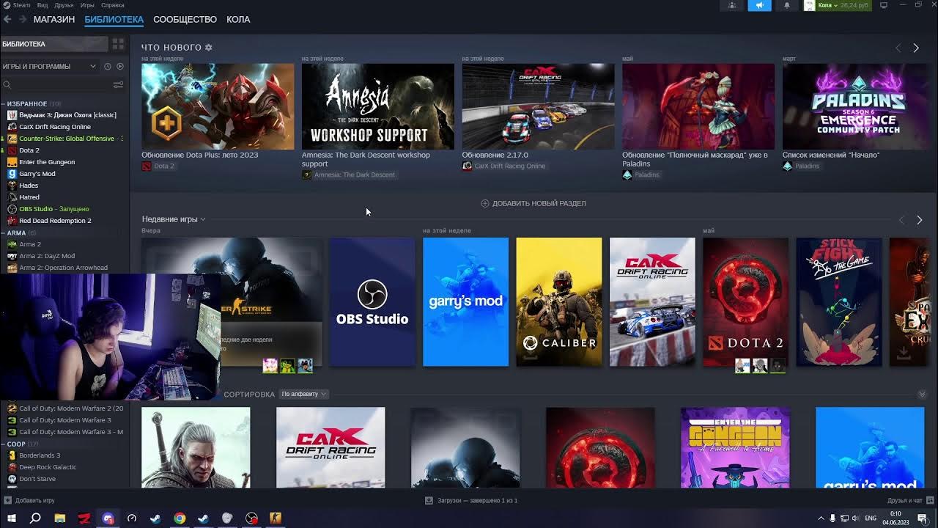Open Windows Start menu
The width and height of the screenshot is (938, 528).
click(x=12, y=518)
